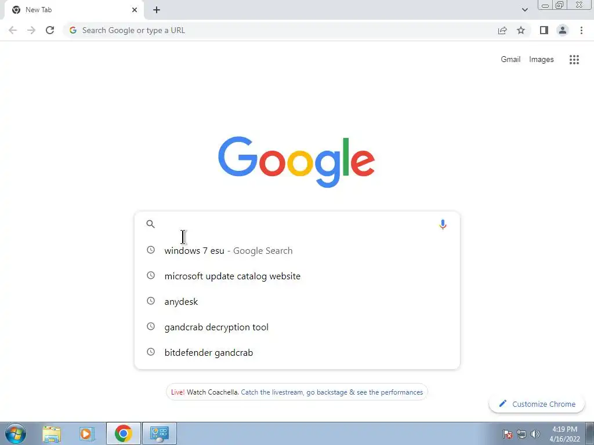
Task: Open a new tab with the plus button
Action: click(x=157, y=10)
